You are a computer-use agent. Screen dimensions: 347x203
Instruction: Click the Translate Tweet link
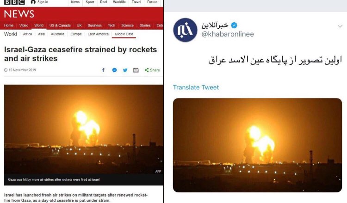196,87
